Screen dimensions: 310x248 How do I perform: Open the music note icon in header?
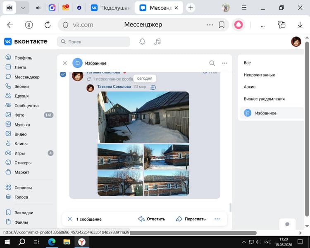(x=157, y=41)
